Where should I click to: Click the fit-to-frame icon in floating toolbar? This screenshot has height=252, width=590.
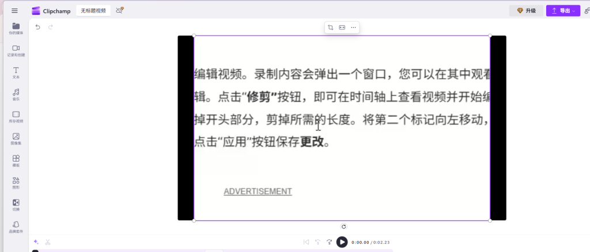tap(342, 28)
